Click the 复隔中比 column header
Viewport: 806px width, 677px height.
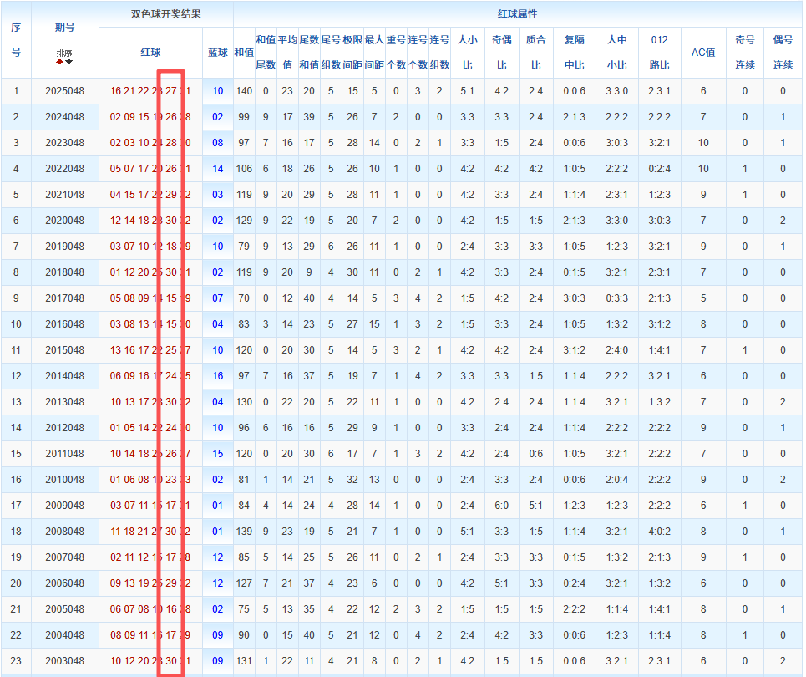pos(575,52)
